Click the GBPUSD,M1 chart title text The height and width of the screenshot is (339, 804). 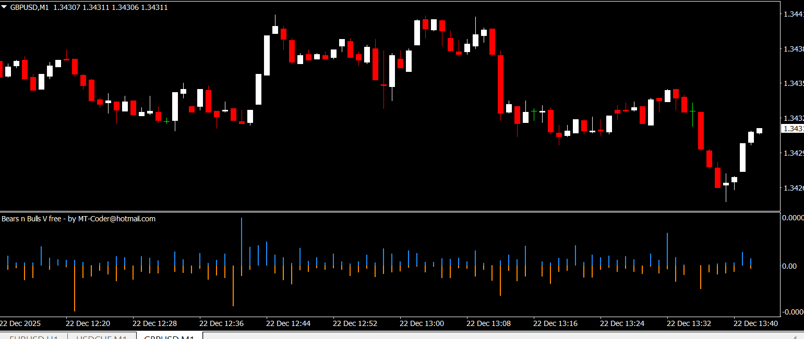29,7
